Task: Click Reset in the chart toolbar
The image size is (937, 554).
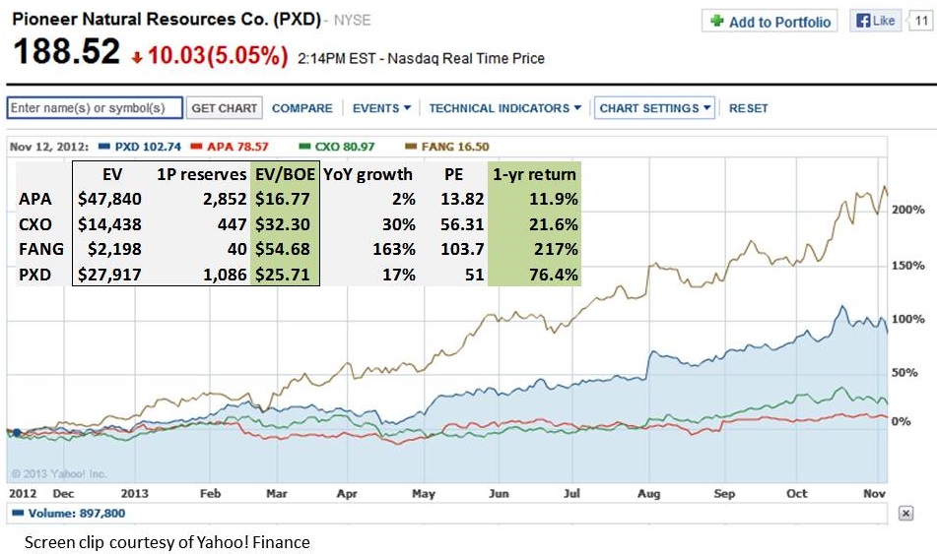Action: tap(748, 108)
